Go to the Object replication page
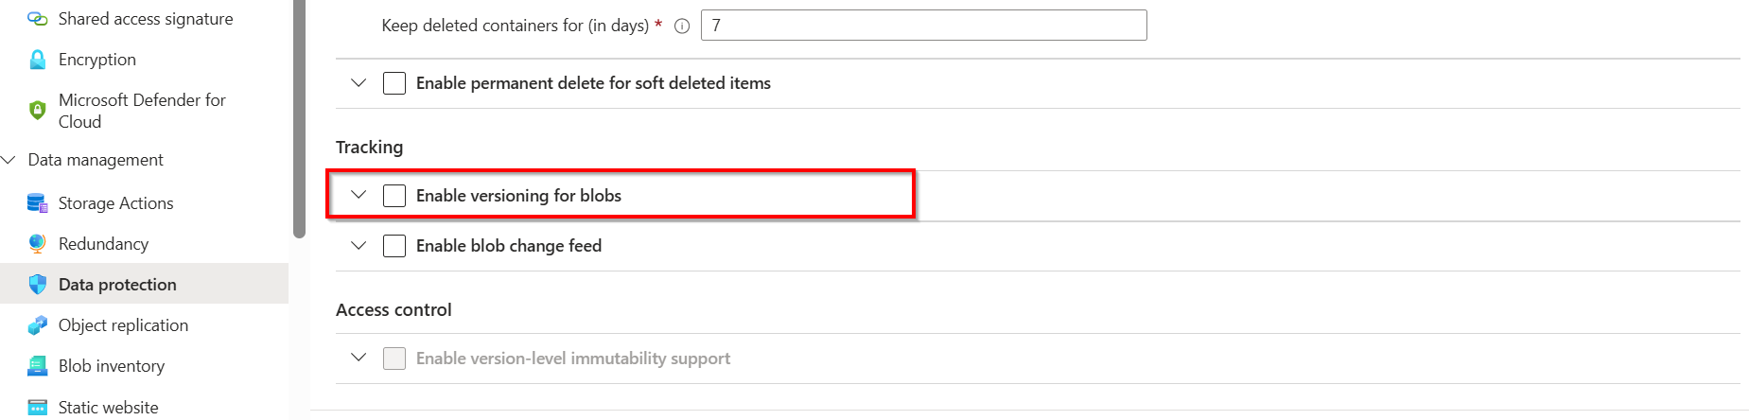Screen dimensions: 1749x420 click(123, 325)
